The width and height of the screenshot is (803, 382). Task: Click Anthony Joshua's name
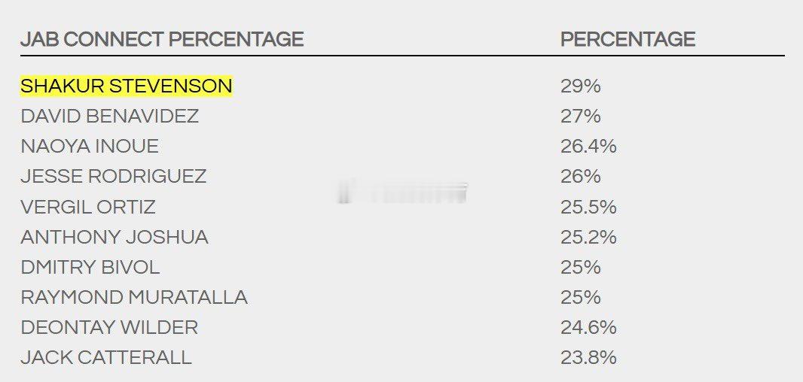coord(114,237)
